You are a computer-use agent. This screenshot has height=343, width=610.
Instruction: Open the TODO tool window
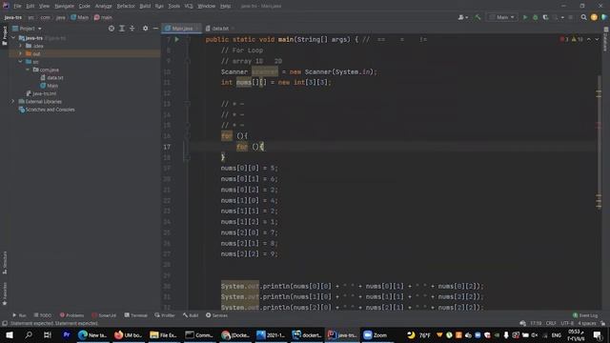(x=42, y=315)
